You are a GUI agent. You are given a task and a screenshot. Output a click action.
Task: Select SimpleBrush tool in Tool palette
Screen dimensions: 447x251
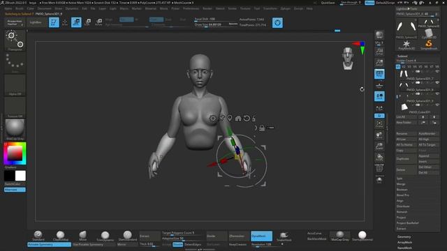pos(428,45)
